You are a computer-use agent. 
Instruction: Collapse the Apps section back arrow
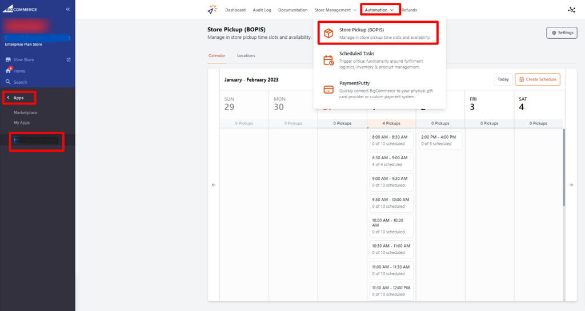coord(8,98)
